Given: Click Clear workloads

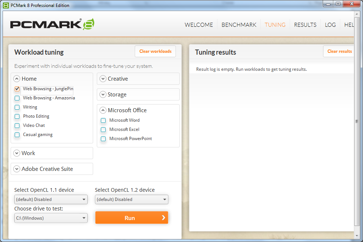Looking at the screenshot, I should click(155, 51).
